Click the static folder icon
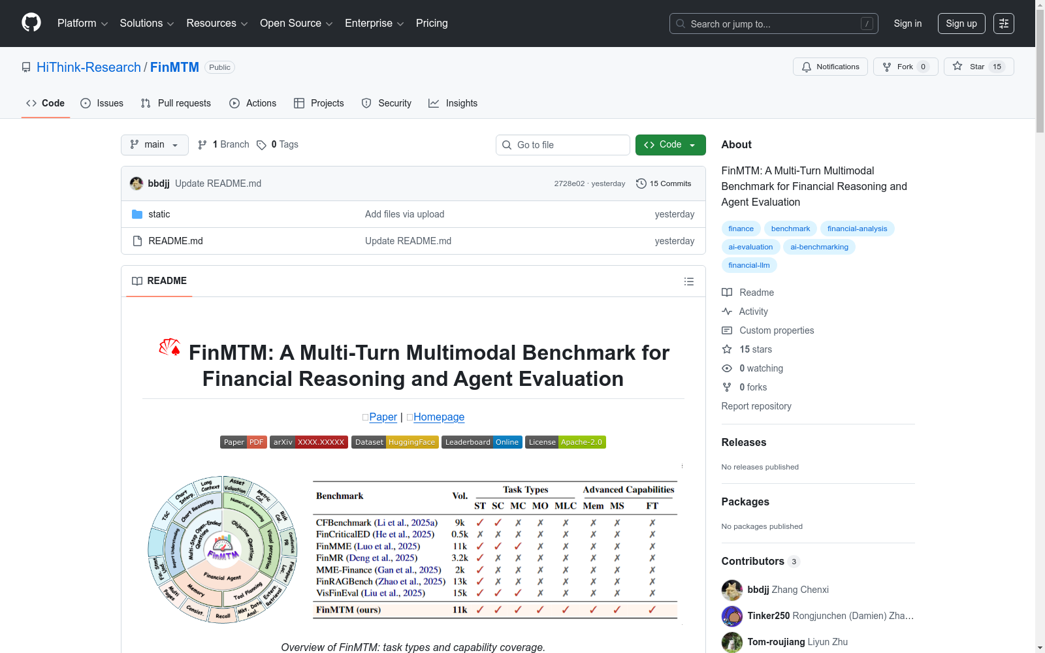 [137, 214]
